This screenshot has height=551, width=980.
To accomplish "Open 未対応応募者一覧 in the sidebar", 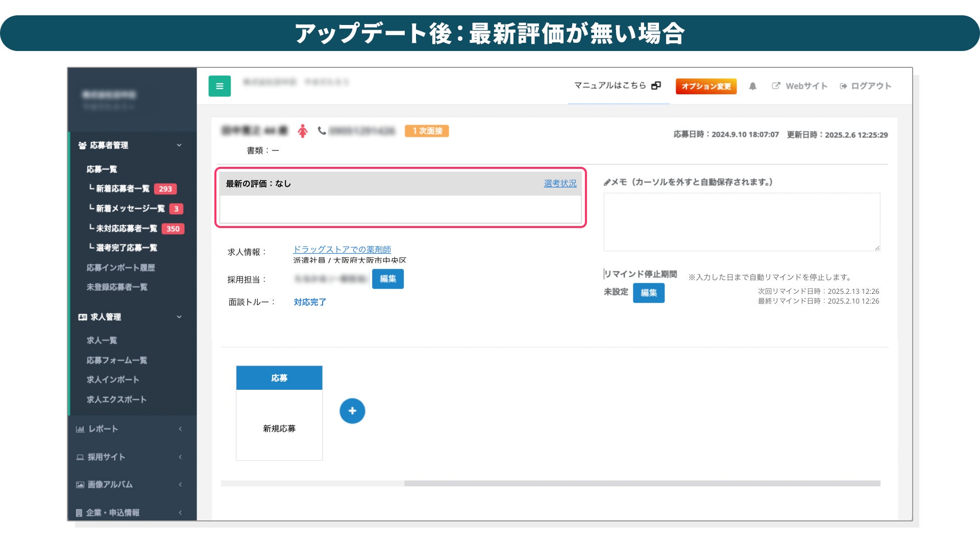I will click(126, 229).
